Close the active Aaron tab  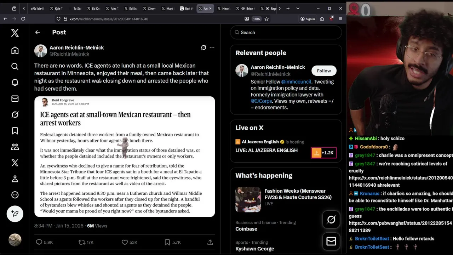coord(211,8)
